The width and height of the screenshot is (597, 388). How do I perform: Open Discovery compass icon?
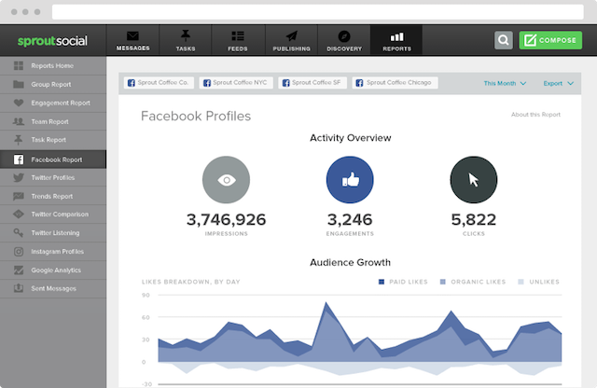click(344, 36)
